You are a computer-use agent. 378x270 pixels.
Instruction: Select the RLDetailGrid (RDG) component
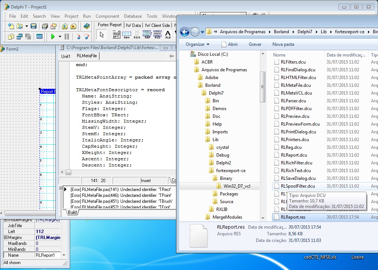[x=137, y=35]
